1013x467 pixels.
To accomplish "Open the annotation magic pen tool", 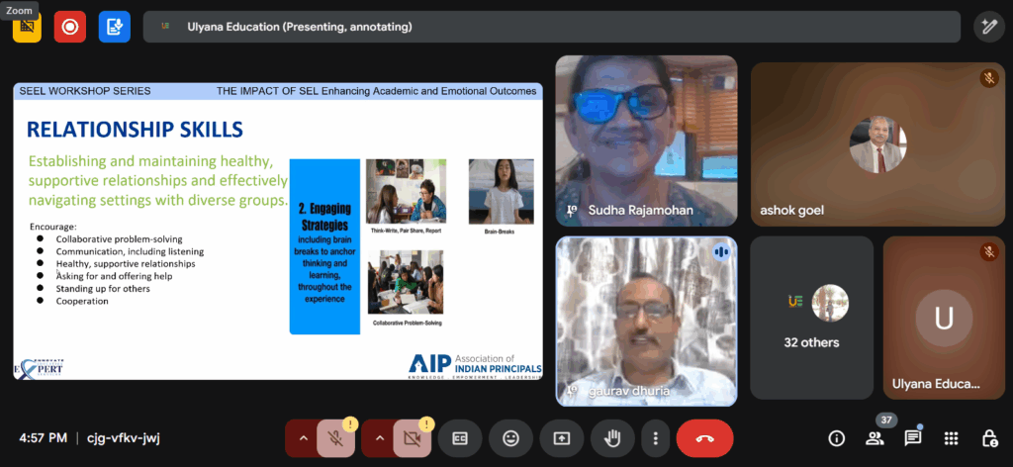I will (x=987, y=27).
